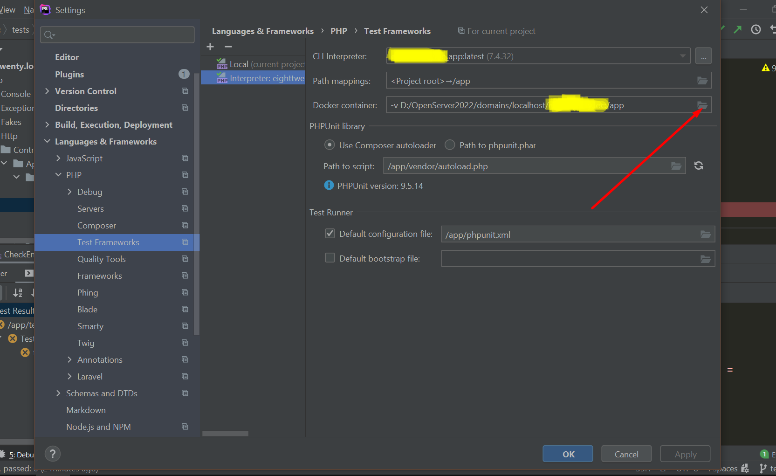Click the green arrow icon in main toolbar
The image size is (776, 476).
coord(737,29)
